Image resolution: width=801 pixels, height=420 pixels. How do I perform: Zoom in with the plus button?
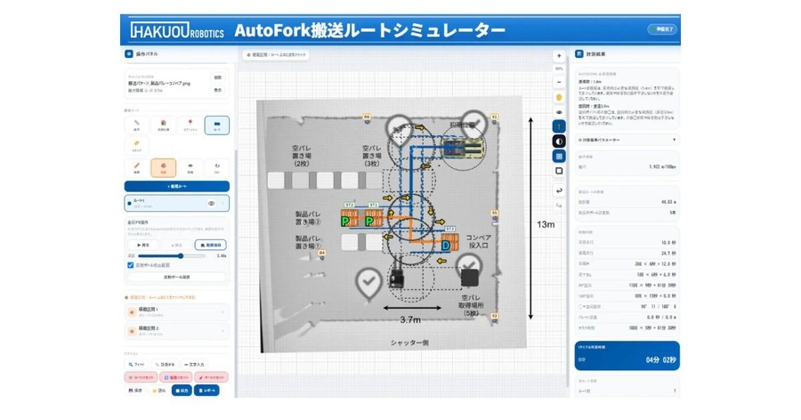point(559,56)
